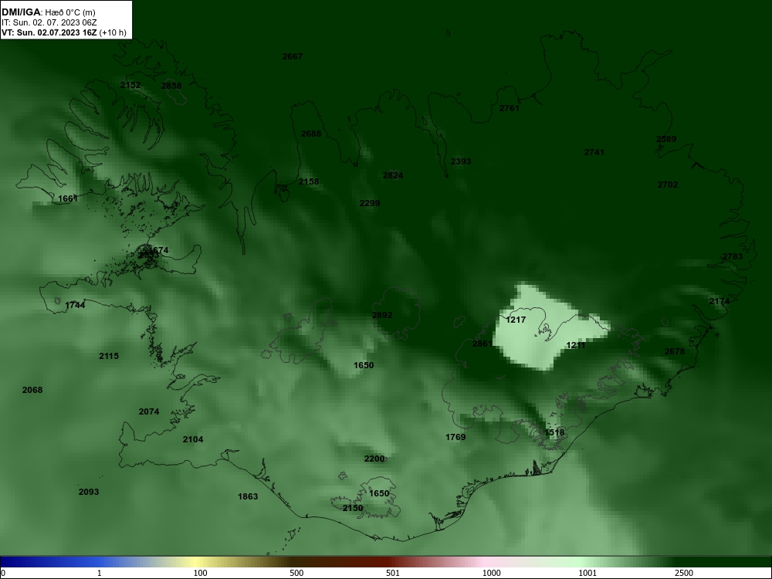Click the 2688 height value
Viewport: 772px width, 579px height.
311,134
